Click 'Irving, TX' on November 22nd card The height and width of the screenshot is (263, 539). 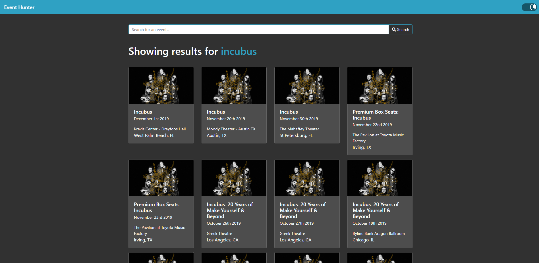coord(362,147)
